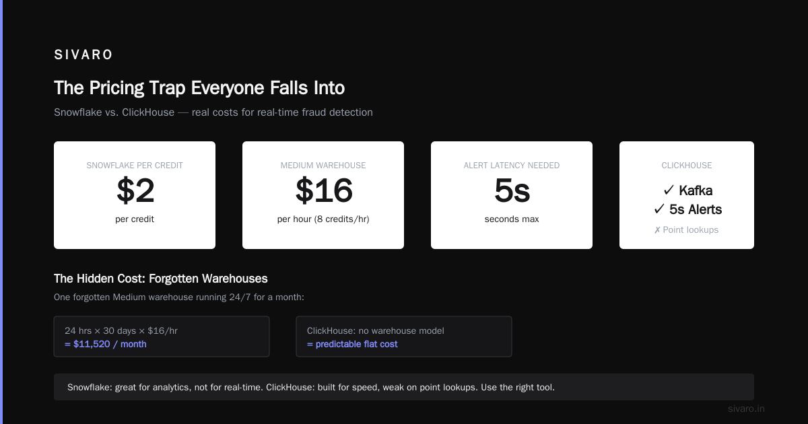
Task: Open the sivaro.in footer link
Action: [746, 409]
